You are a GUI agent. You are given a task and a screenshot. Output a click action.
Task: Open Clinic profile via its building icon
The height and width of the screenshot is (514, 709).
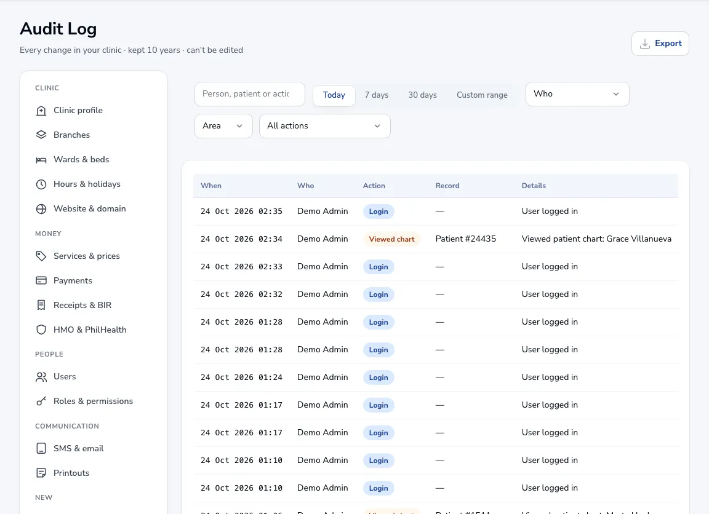pos(41,111)
